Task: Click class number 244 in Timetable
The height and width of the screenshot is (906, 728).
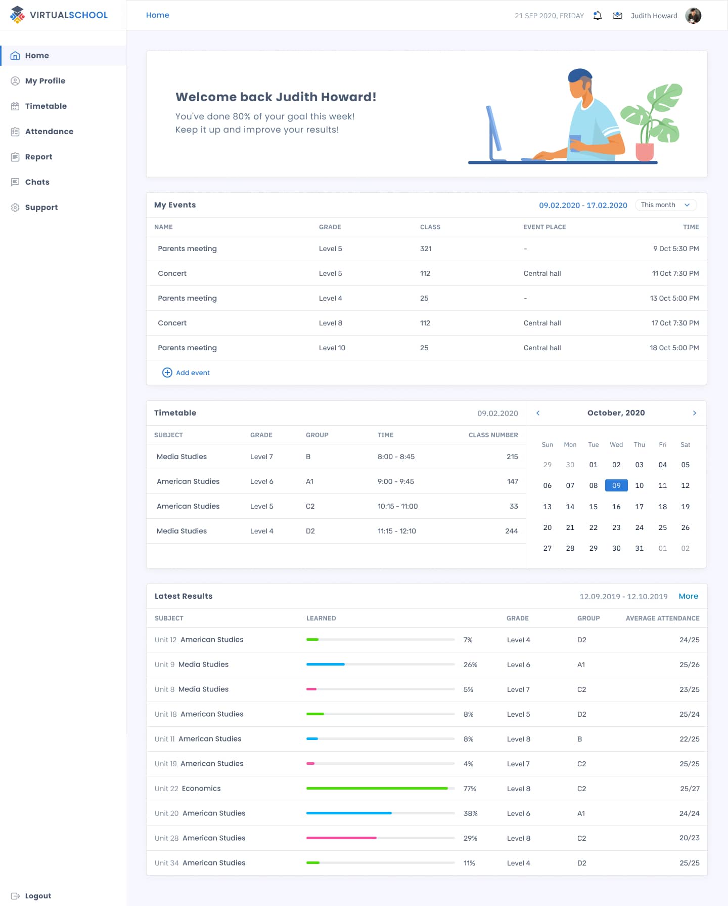Action: tap(511, 531)
